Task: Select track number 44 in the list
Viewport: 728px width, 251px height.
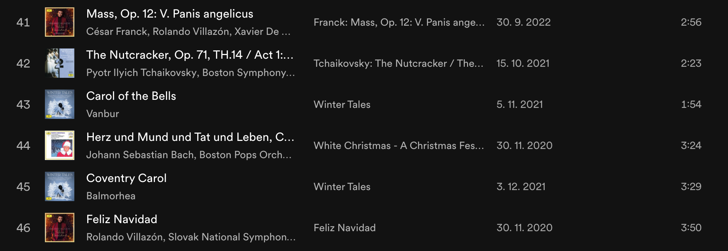Action: pos(23,146)
